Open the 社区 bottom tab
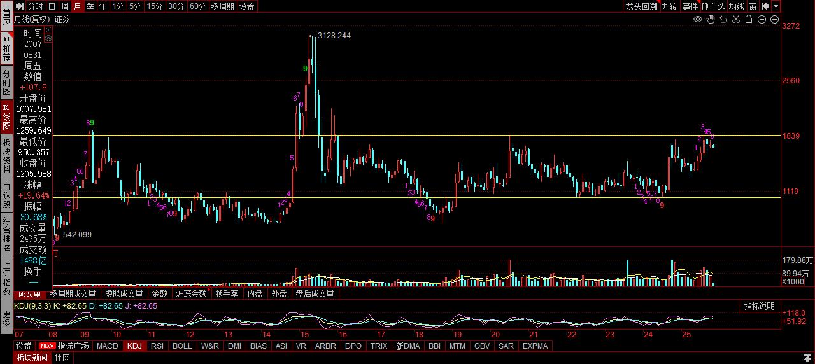 [62, 358]
